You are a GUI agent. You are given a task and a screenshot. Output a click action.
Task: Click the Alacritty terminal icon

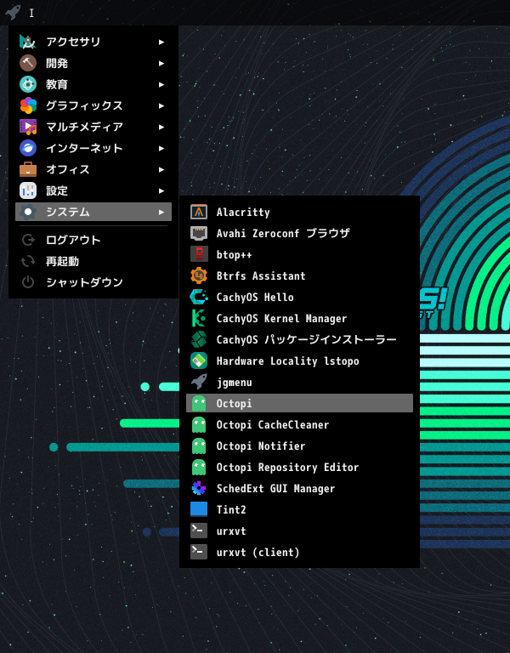point(199,212)
